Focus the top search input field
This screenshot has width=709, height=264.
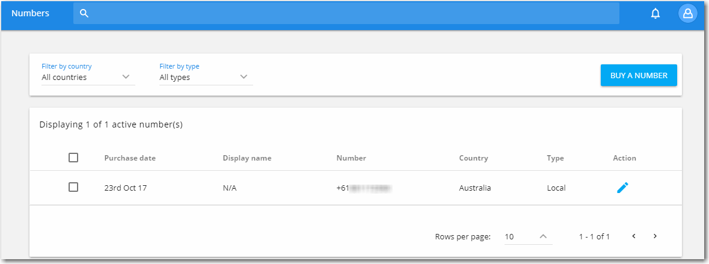(x=346, y=14)
